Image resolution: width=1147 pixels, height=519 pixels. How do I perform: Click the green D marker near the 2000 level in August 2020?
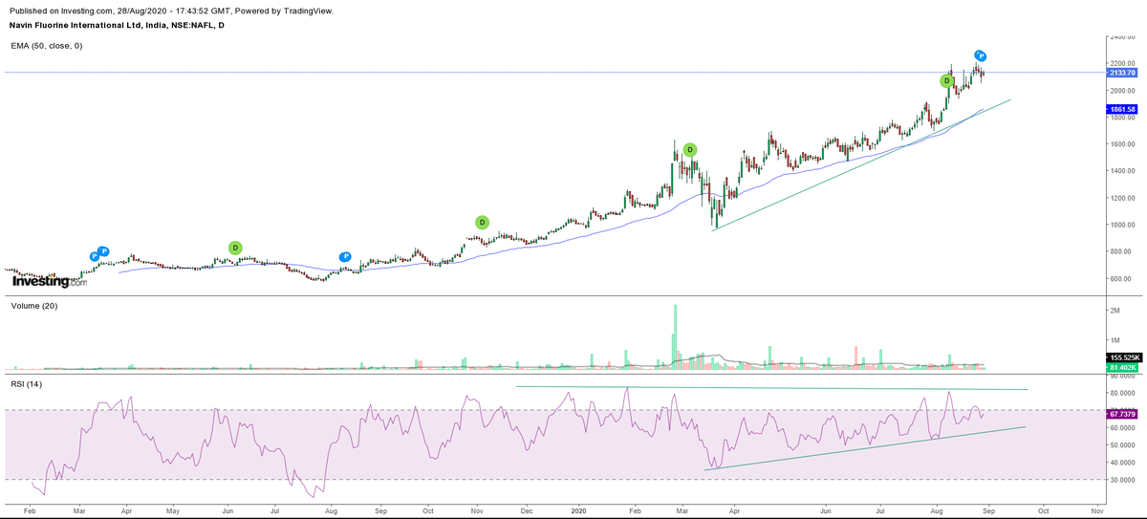pyautogui.click(x=946, y=81)
